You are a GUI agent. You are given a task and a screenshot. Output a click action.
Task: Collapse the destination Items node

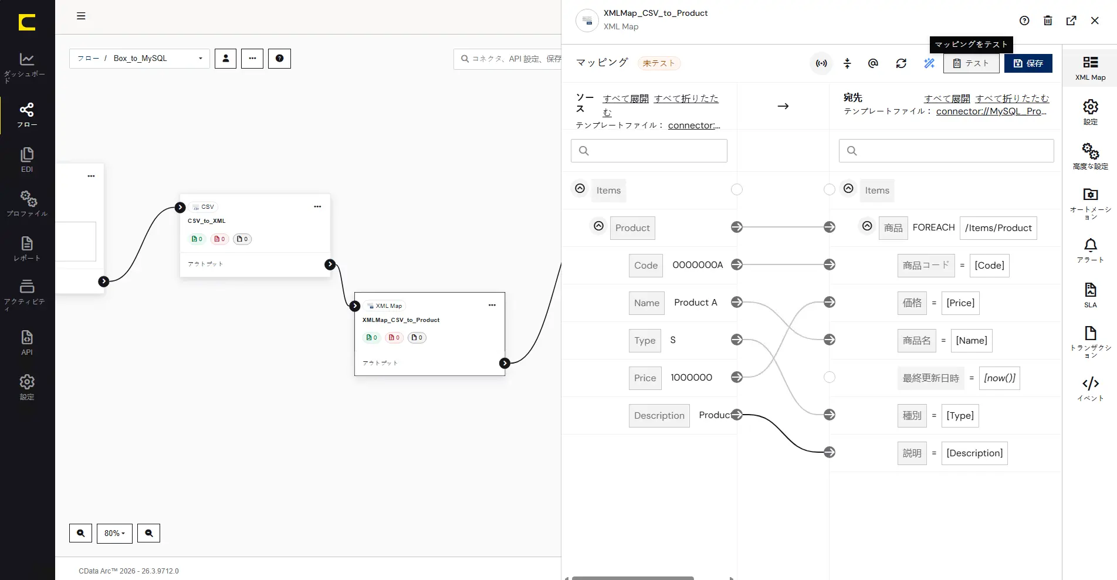pos(848,188)
